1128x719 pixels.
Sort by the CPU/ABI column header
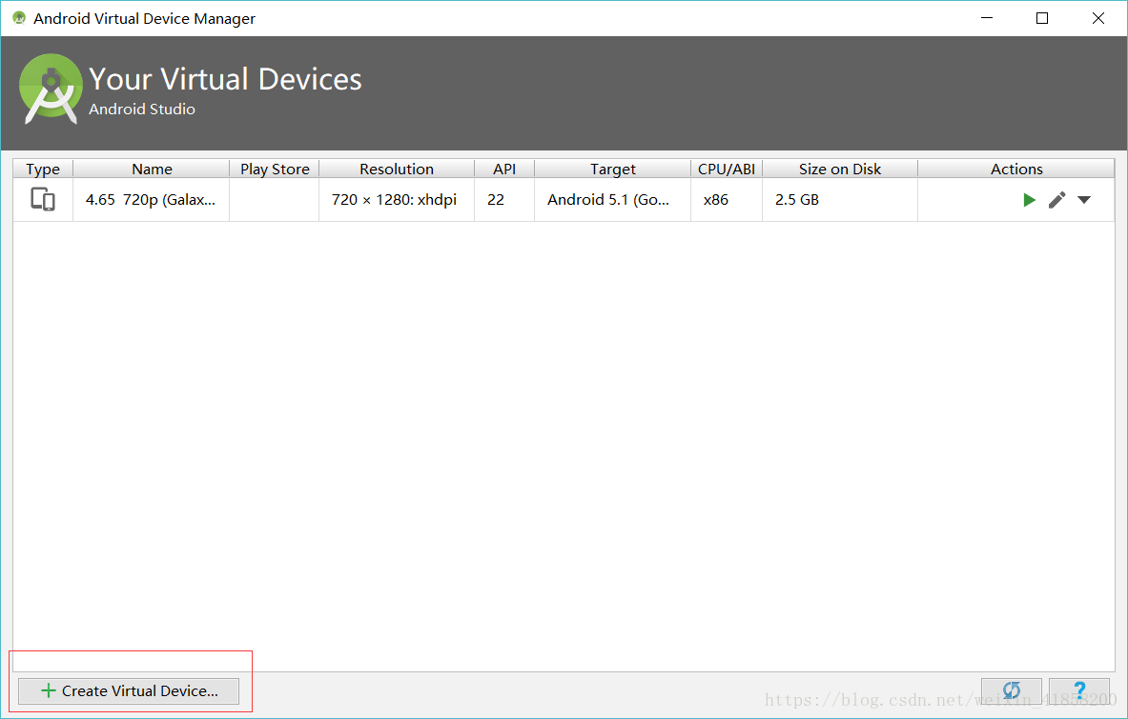coord(727,169)
